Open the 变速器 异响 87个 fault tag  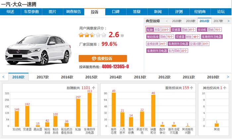pyautogui.click(x=183, y=30)
